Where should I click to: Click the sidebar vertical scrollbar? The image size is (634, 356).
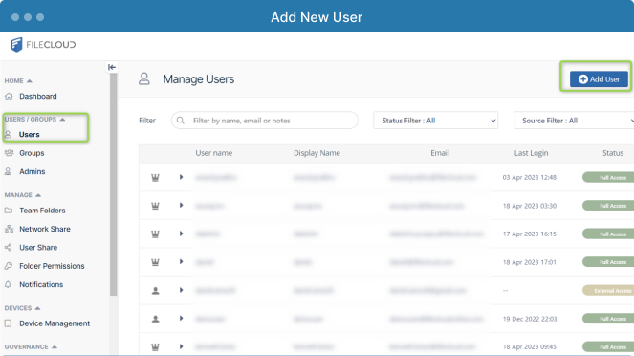pyautogui.click(x=113, y=184)
